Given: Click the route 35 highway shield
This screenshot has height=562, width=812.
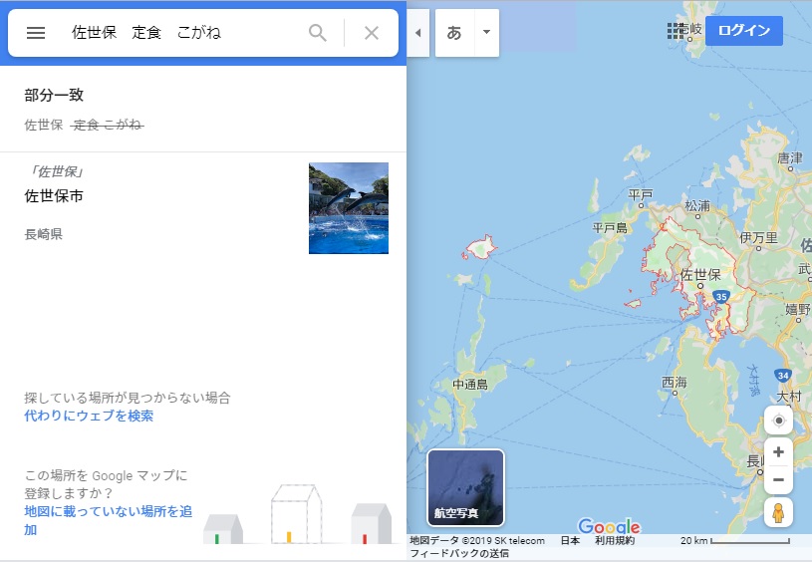Looking at the screenshot, I should [721, 297].
